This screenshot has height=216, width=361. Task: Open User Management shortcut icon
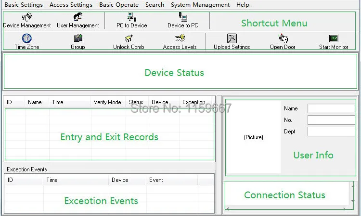(78, 17)
